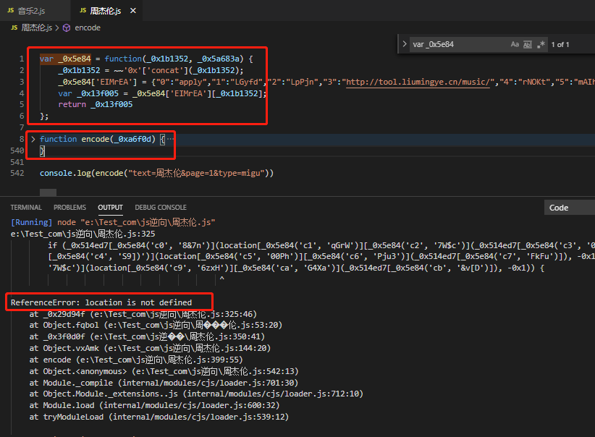595x437 pixels.
Task: Open the PROBLEMS panel tab
Action: [69, 208]
